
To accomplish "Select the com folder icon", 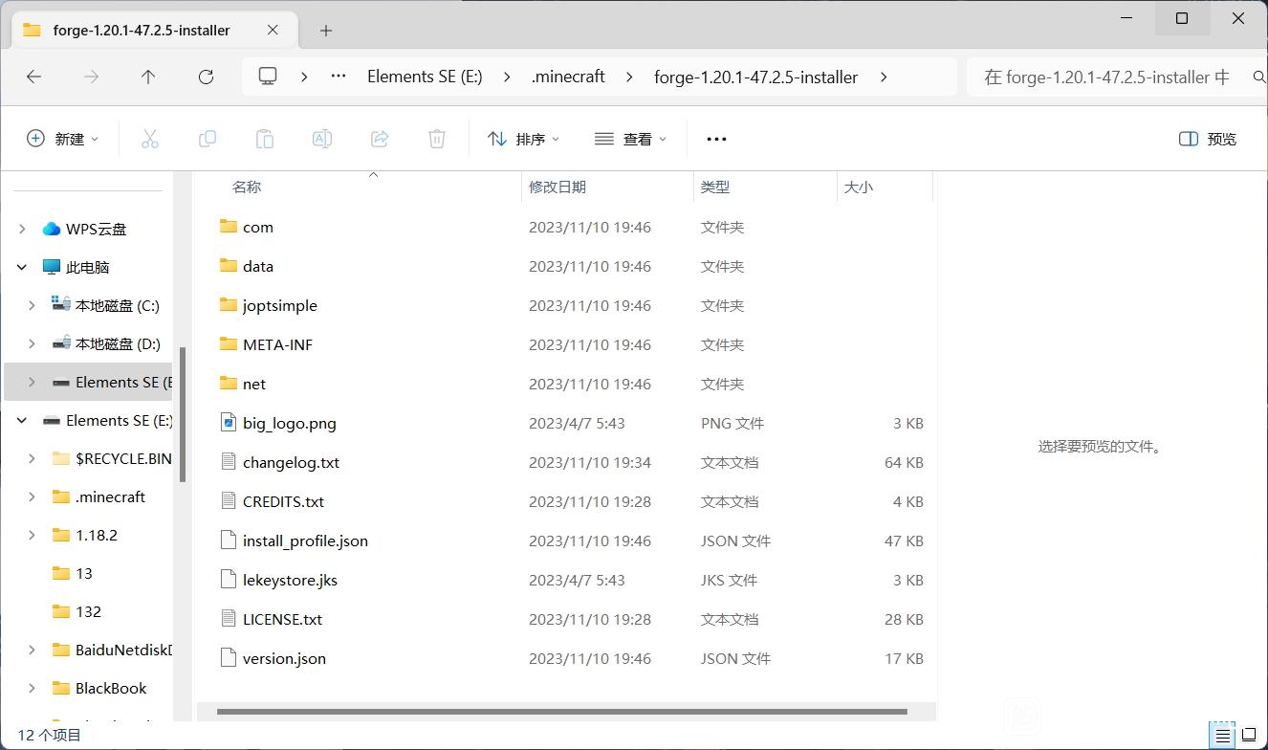I will [x=228, y=226].
